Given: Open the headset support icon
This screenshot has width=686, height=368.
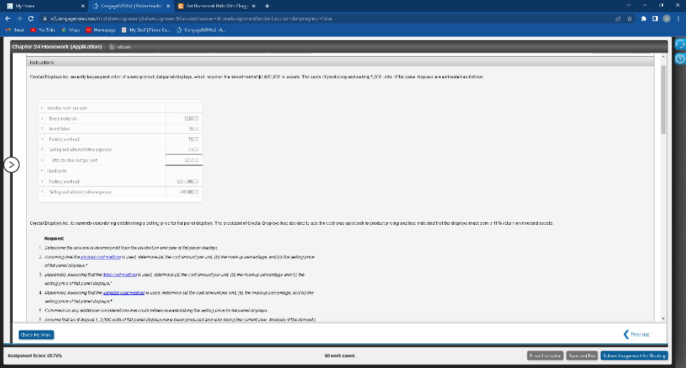Looking at the screenshot, I should point(680,43).
